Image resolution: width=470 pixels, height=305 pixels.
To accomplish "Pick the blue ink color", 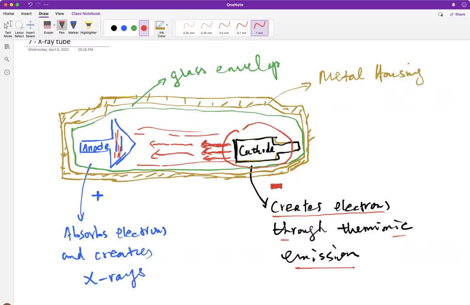I will [x=124, y=28].
